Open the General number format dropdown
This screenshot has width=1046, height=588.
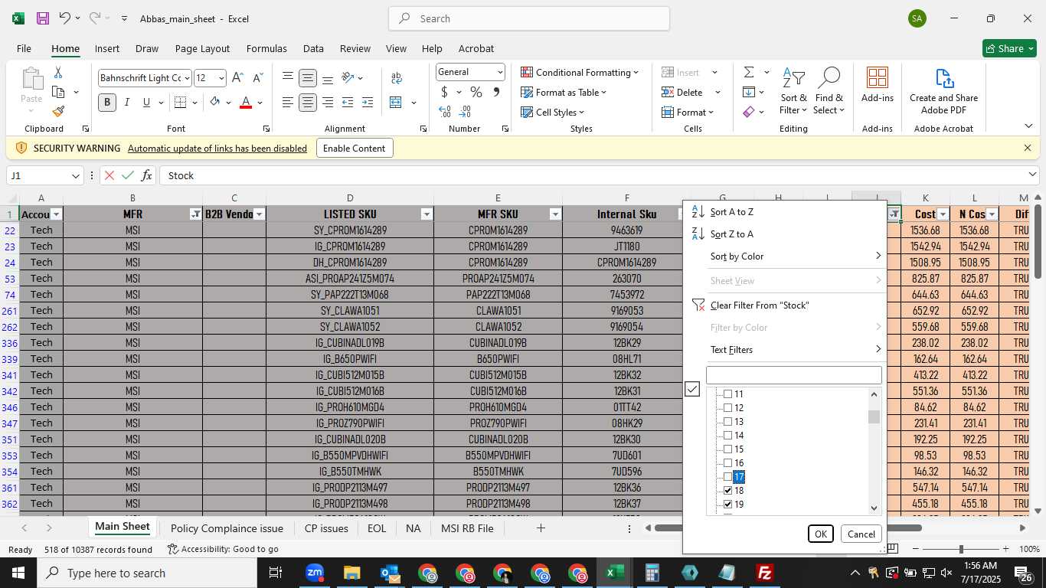tap(500, 72)
